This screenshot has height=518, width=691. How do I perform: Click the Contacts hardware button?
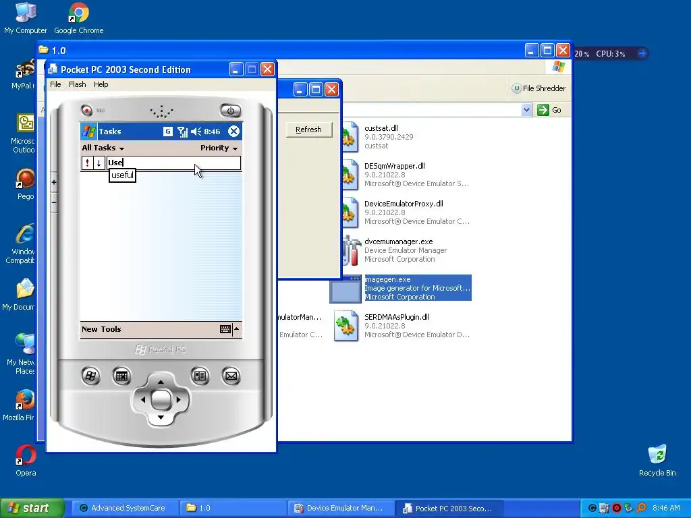coord(200,376)
